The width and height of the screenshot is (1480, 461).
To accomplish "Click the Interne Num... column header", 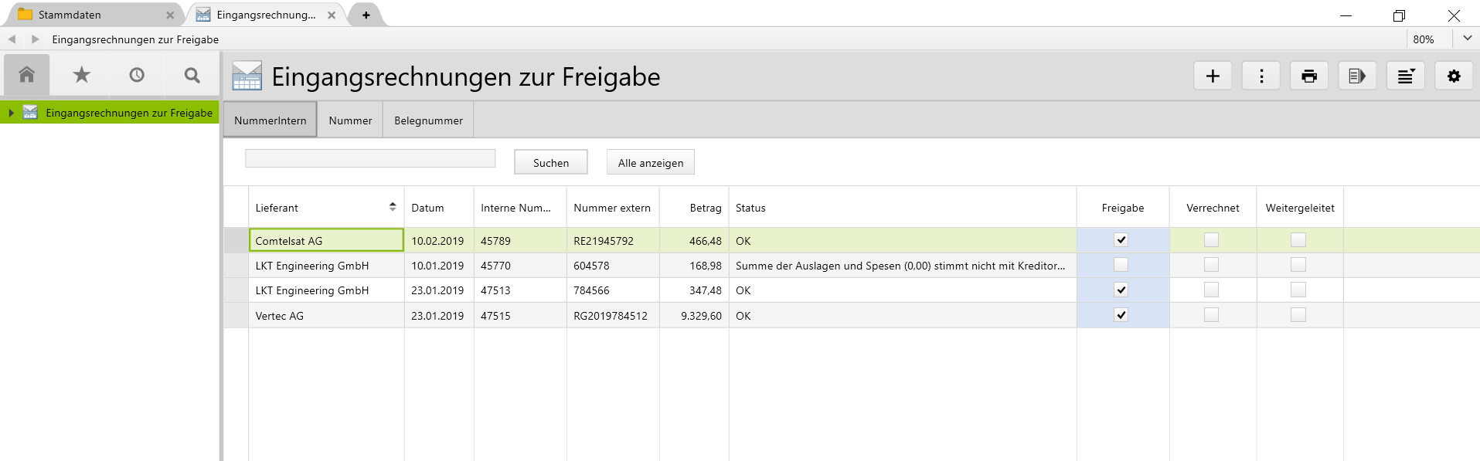I will pos(520,207).
